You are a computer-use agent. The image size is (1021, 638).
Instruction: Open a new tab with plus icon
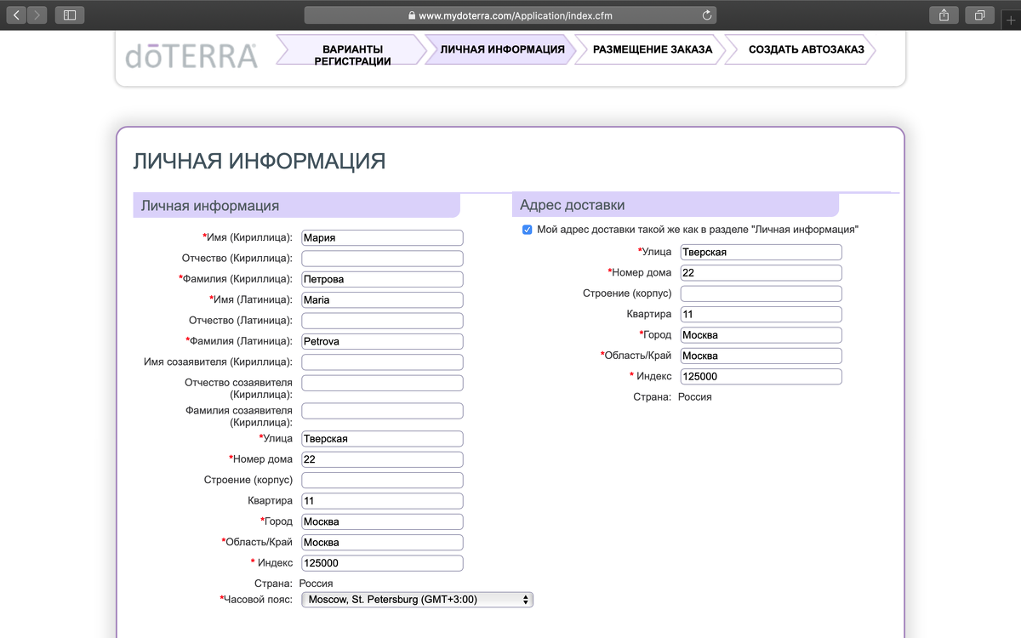tap(1010, 19)
